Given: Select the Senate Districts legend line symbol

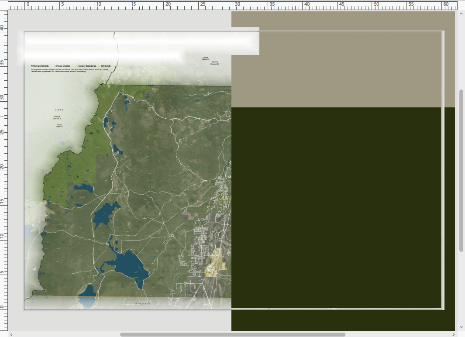Looking at the screenshot, I should [x=32, y=65].
